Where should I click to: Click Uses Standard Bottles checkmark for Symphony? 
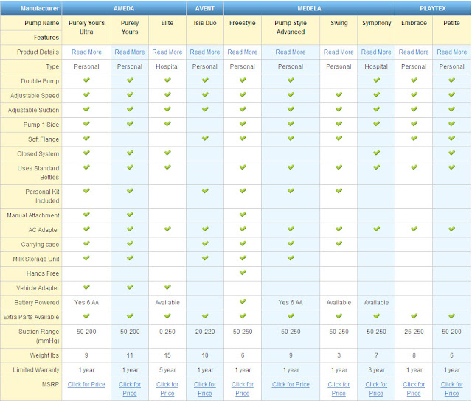point(376,167)
